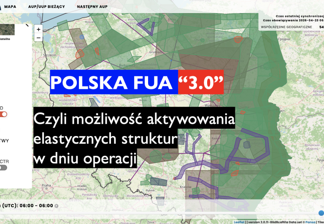Open the MAPA tab
This screenshot has width=324, height=224.
(x=10, y=7)
